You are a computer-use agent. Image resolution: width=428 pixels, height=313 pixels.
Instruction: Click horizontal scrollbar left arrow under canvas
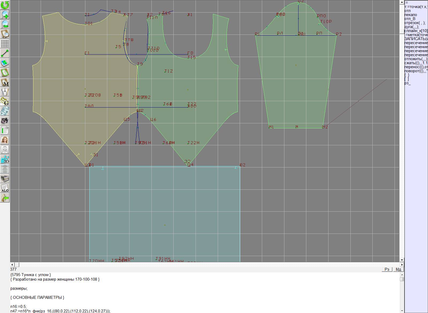[x=12, y=265]
